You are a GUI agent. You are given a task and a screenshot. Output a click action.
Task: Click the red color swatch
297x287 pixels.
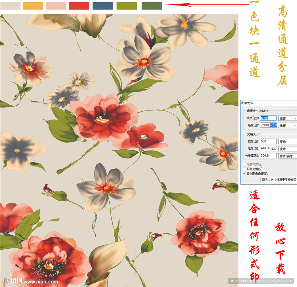pyautogui.click(x=79, y=6)
